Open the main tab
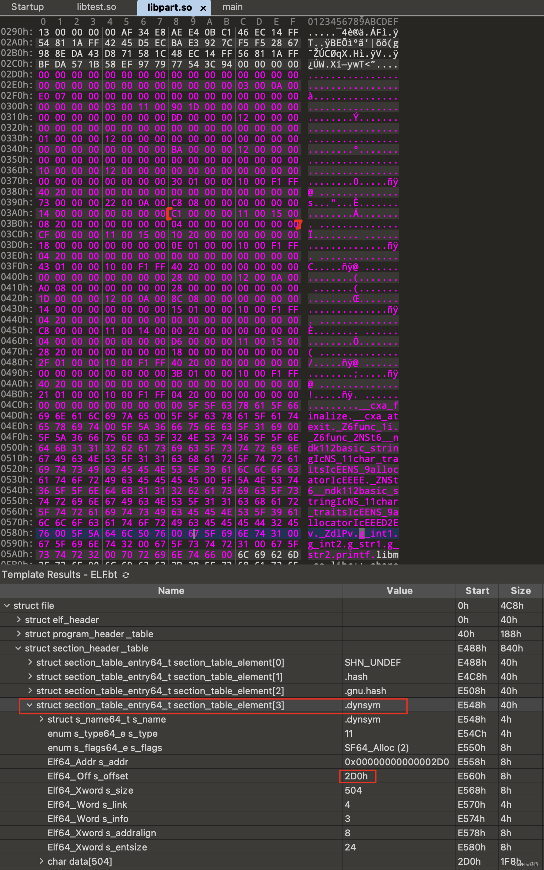 coord(232,7)
